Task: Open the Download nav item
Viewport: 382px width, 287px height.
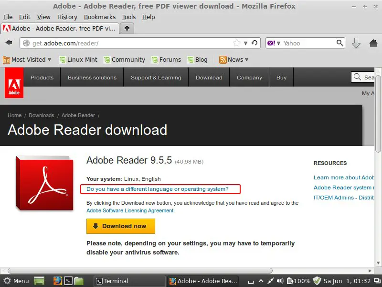Action: pyautogui.click(x=209, y=77)
